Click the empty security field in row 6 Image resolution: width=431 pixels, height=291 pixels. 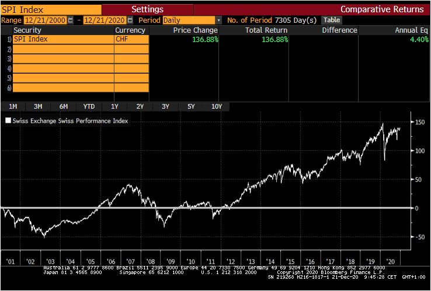click(63, 88)
